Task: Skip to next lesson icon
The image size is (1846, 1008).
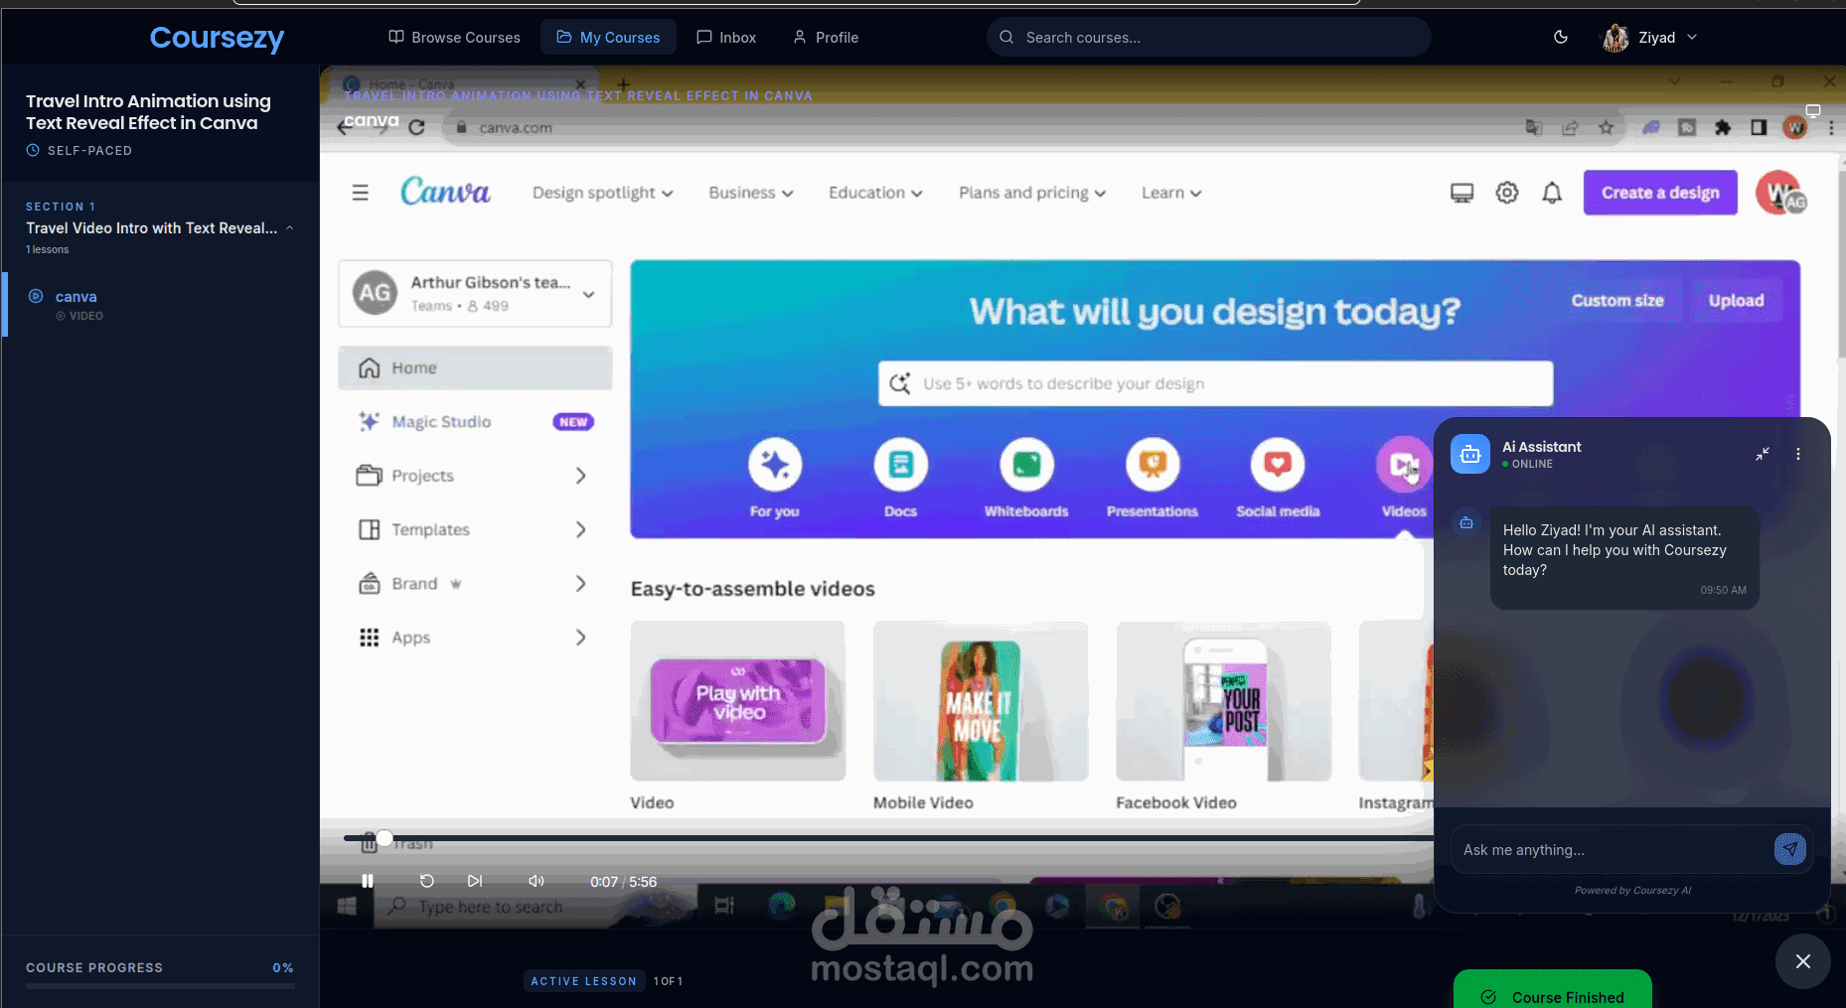Action: [475, 881]
